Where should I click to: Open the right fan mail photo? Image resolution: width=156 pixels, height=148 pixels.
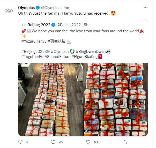(x=115, y=100)
